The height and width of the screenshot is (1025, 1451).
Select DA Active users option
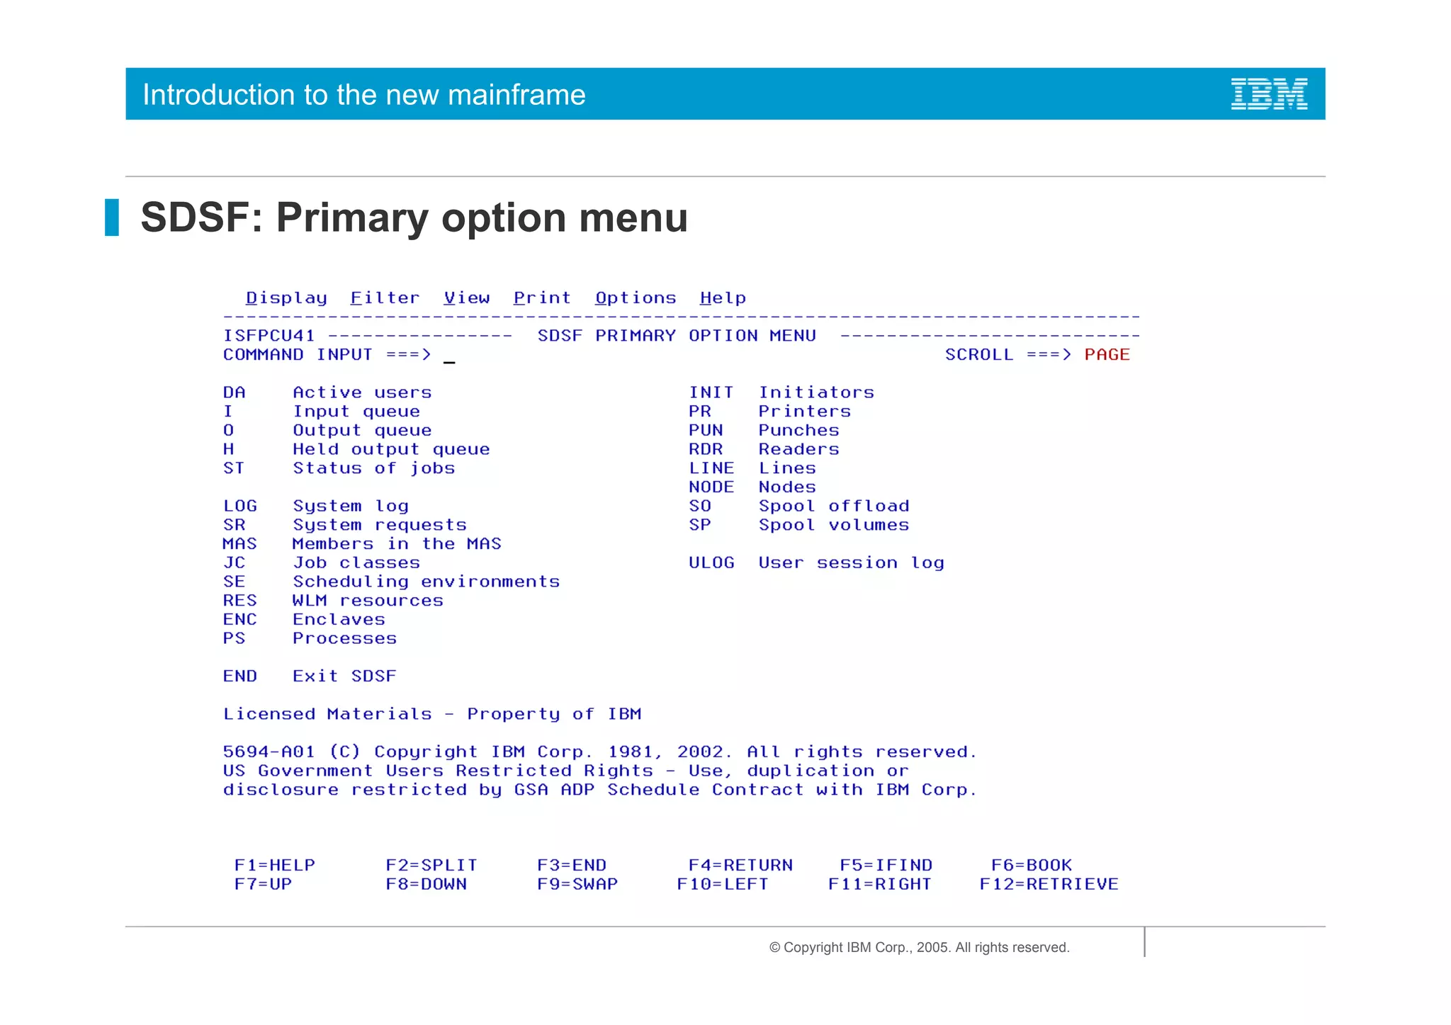(234, 392)
